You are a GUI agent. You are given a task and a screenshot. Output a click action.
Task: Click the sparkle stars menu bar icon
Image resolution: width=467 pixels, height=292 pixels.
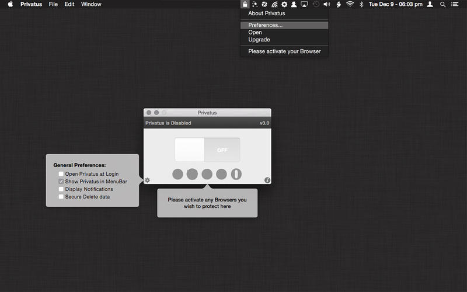point(255,4)
